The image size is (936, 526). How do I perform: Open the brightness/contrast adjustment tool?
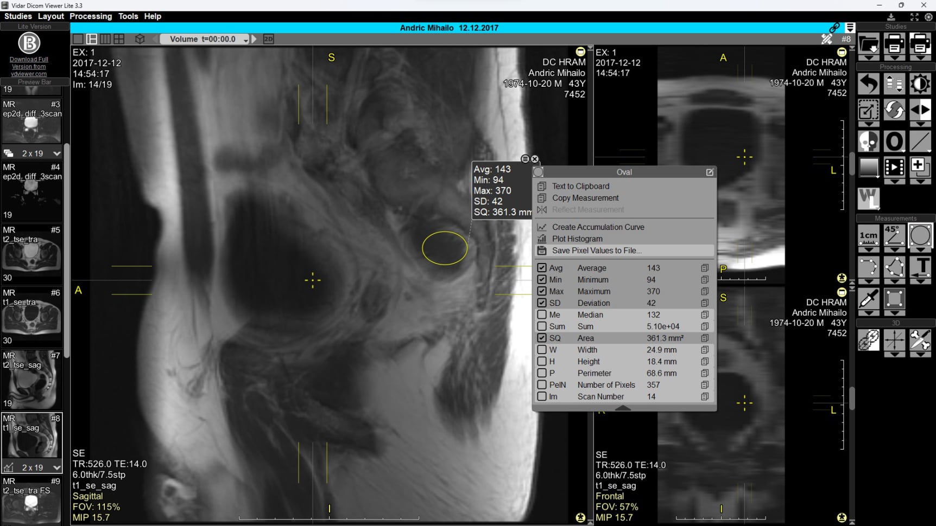920,84
